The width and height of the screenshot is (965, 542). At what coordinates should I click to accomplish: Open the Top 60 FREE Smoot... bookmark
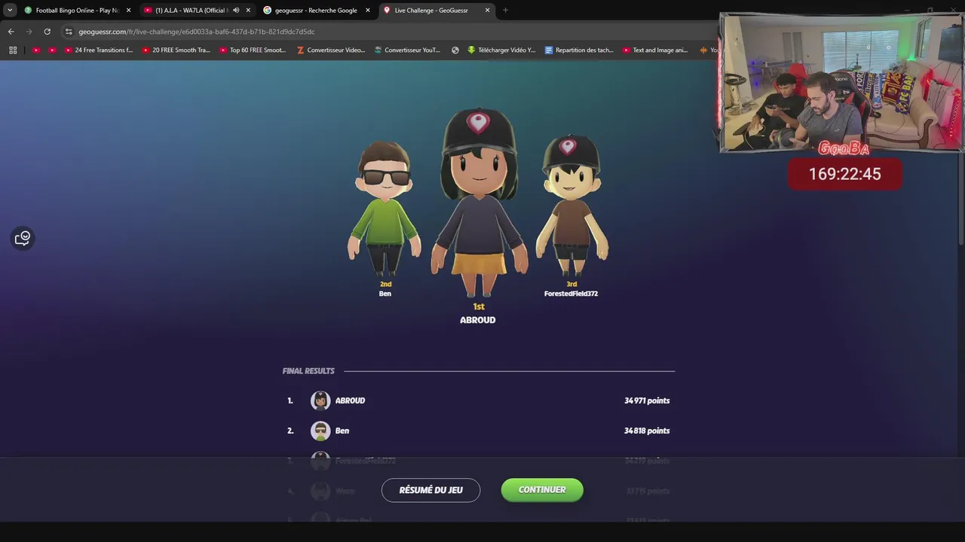[x=253, y=50]
